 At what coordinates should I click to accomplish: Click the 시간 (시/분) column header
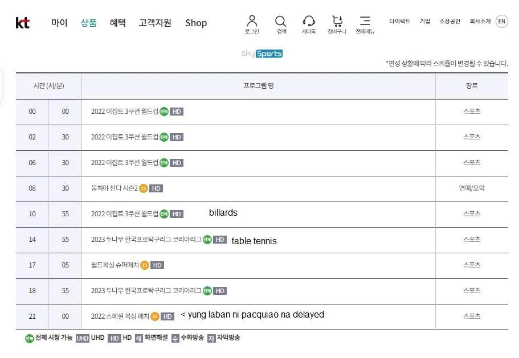pyautogui.click(x=48, y=86)
